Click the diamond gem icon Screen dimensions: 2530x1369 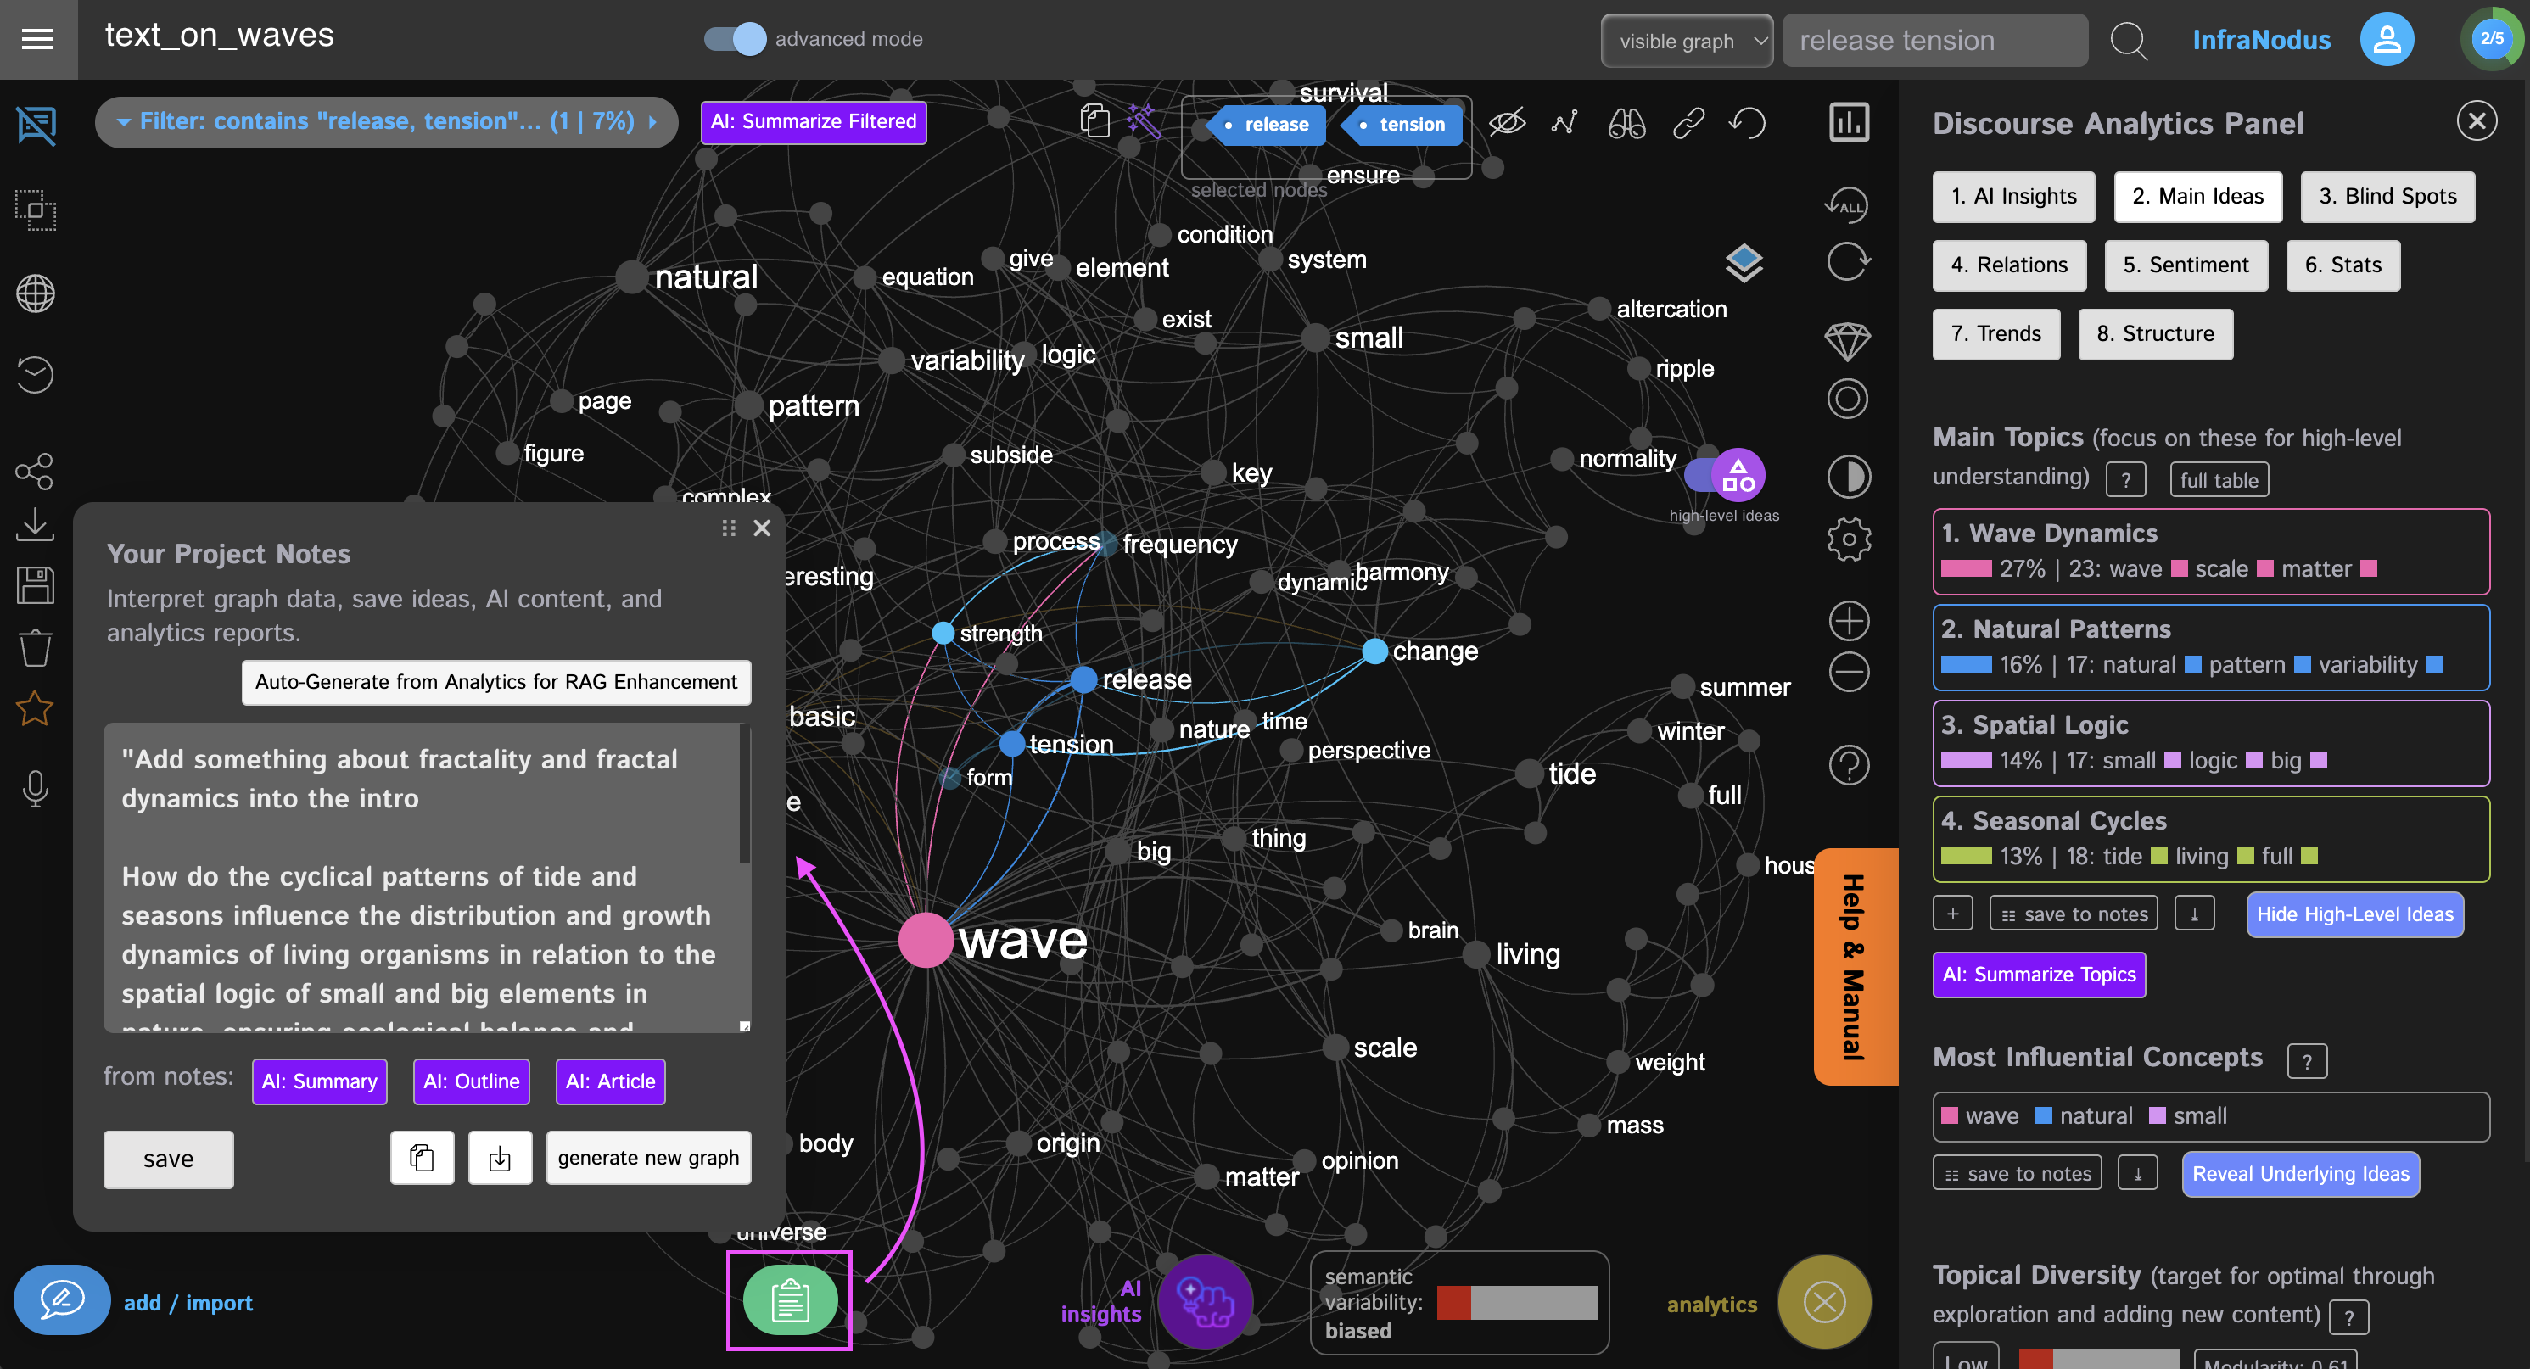[x=1847, y=341]
